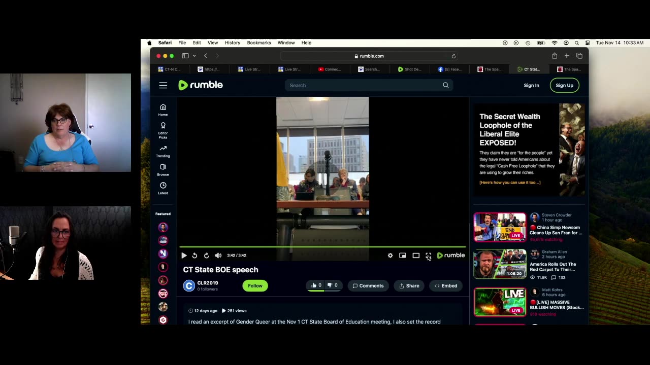Screen dimensions: 650x365
Task: Open the Home sidebar icon
Action: [163, 109]
